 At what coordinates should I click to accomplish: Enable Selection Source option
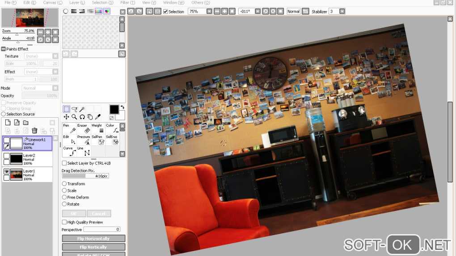pos(4,114)
